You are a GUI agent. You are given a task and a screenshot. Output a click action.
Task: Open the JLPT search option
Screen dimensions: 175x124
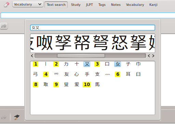coord(90,5)
